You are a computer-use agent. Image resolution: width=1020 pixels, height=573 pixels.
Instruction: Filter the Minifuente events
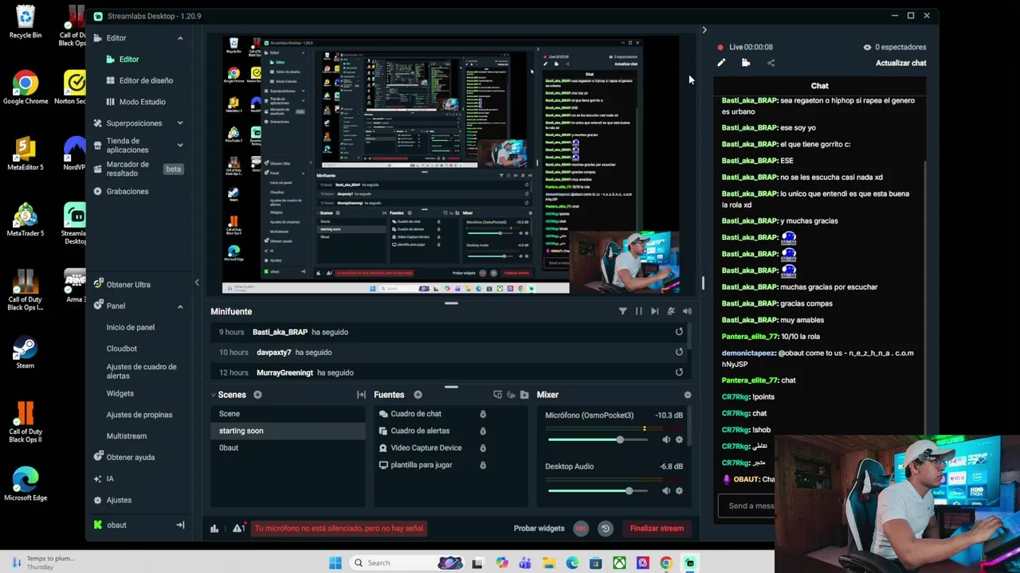tap(622, 311)
